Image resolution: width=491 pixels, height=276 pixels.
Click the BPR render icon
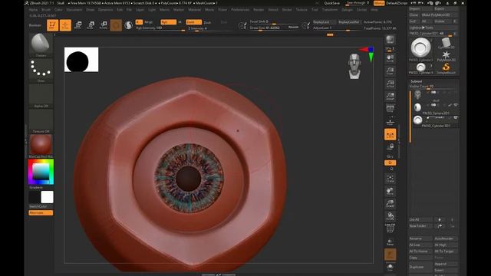click(x=390, y=40)
